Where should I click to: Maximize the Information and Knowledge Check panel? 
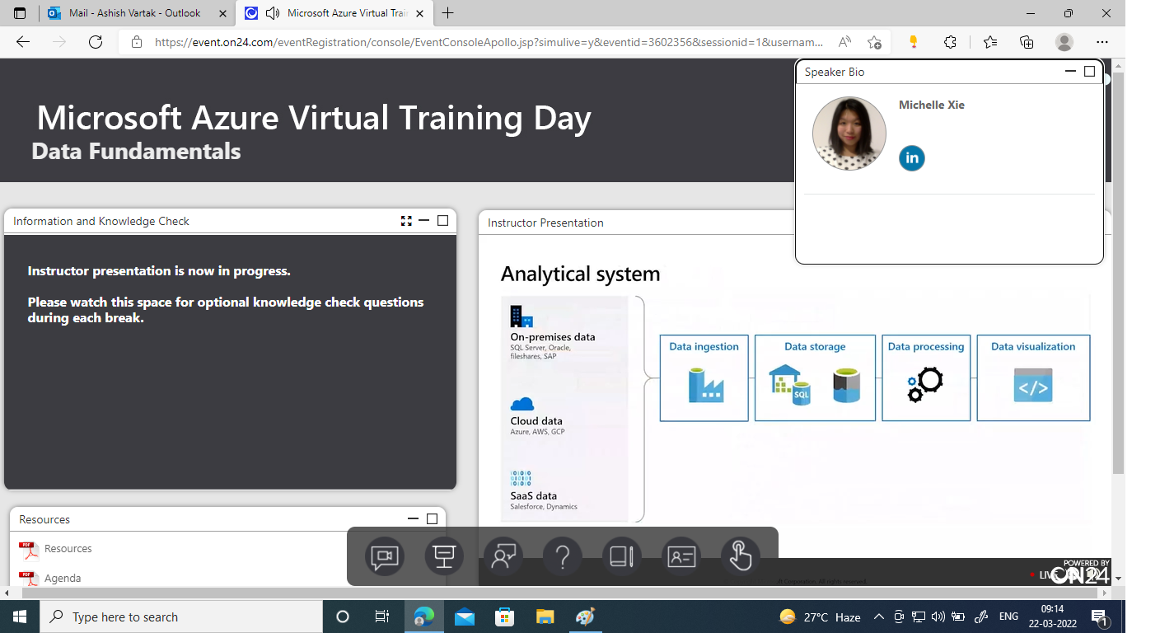[442, 221]
